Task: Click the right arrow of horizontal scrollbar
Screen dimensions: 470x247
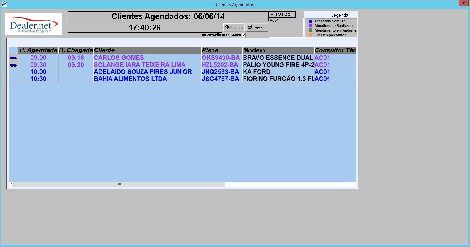Action: [353, 184]
